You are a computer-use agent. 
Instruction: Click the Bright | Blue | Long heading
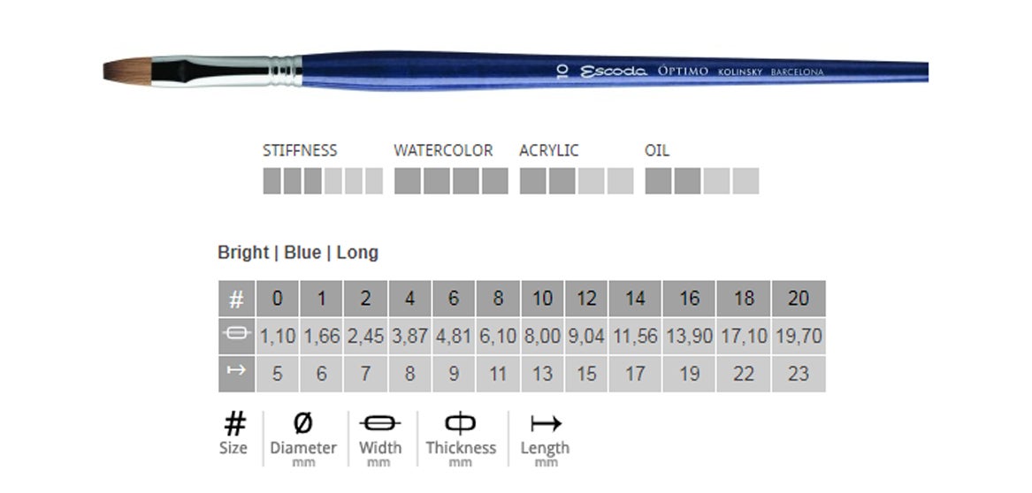tap(298, 253)
